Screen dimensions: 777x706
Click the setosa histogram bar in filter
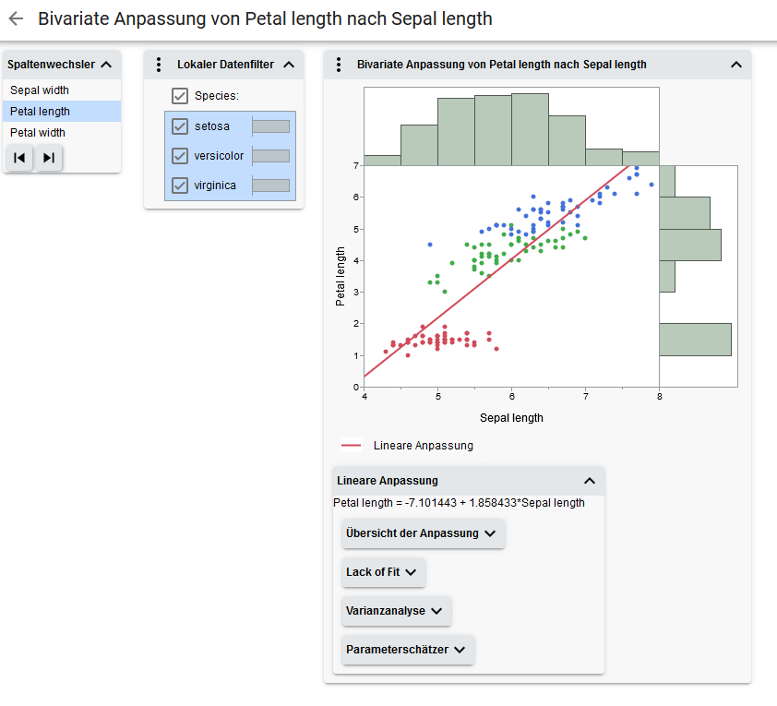coord(271,126)
